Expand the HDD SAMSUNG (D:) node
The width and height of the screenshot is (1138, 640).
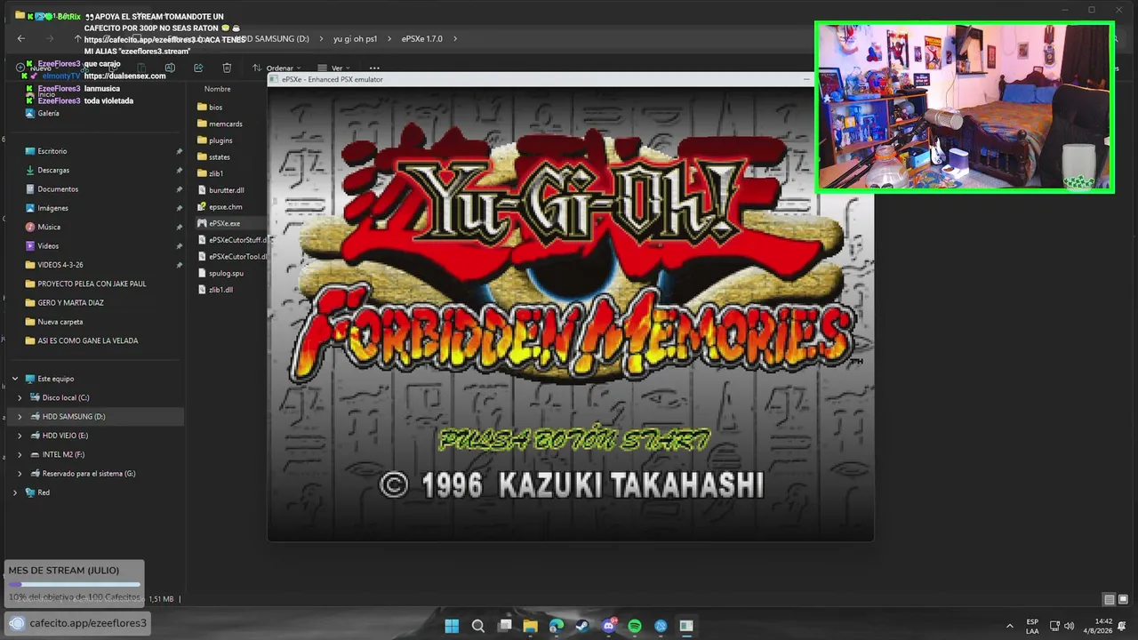(20, 417)
